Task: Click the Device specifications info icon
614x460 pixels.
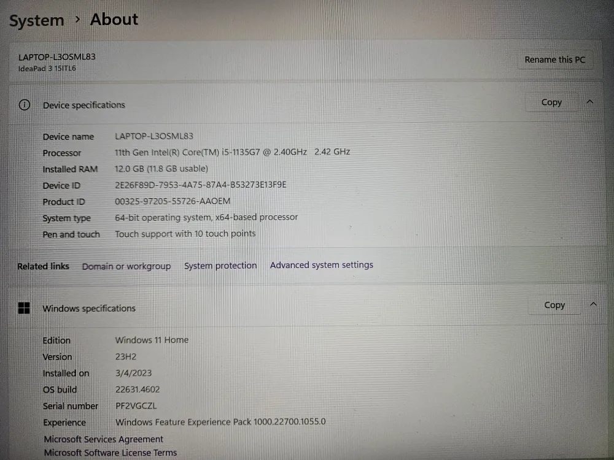Action: 25,105
